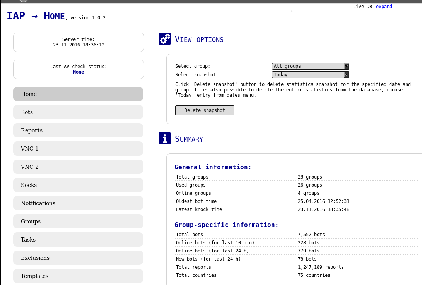The width and height of the screenshot is (422, 285).
Task: Click the delete snapshot instructions paragraph
Action: click(x=293, y=90)
